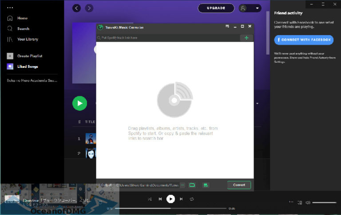Adjust the volume slider
Image resolution: width=341 pixels, height=215 pixels.
324,203
